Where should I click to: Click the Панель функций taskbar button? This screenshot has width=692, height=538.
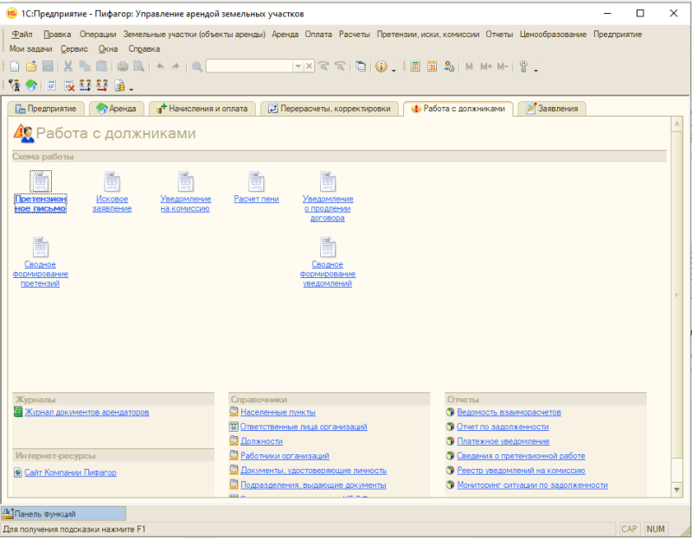tap(64, 514)
